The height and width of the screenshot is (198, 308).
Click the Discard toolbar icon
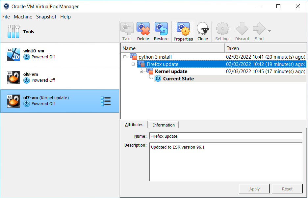tap(242, 29)
